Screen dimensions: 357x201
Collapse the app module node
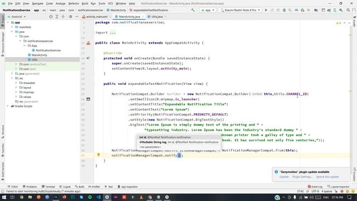pyautogui.click(x=8, y=22)
